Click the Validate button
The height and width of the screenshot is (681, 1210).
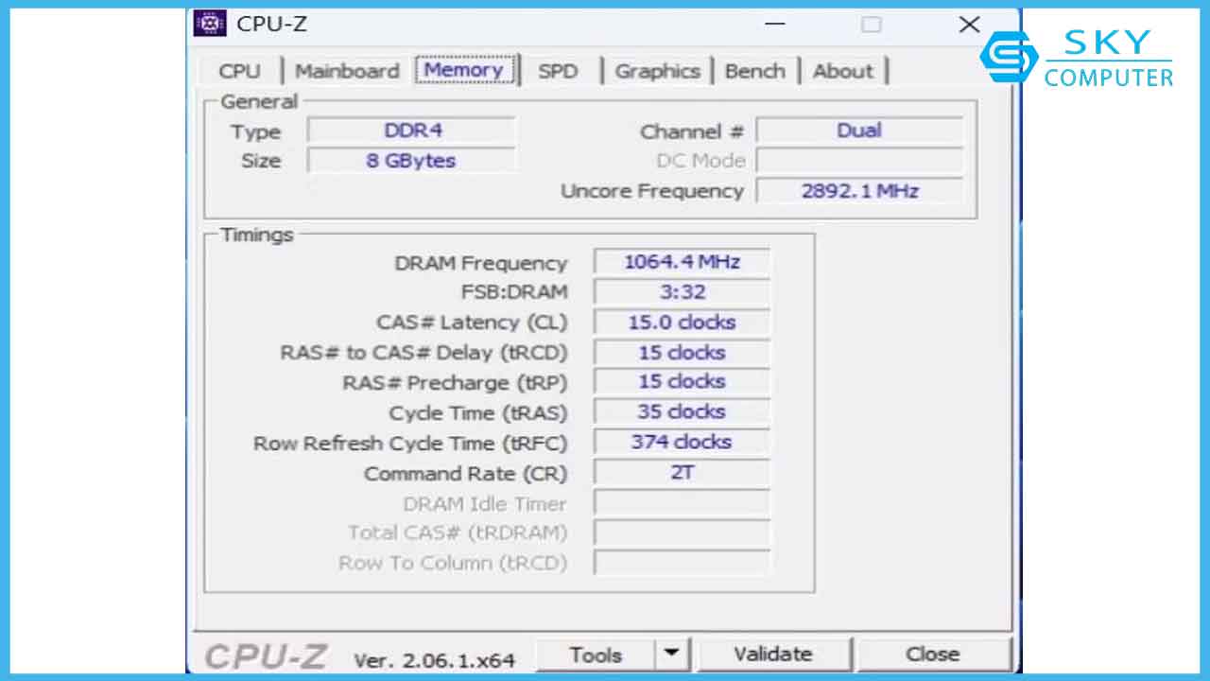pyautogui.click(x=773, y=654)
